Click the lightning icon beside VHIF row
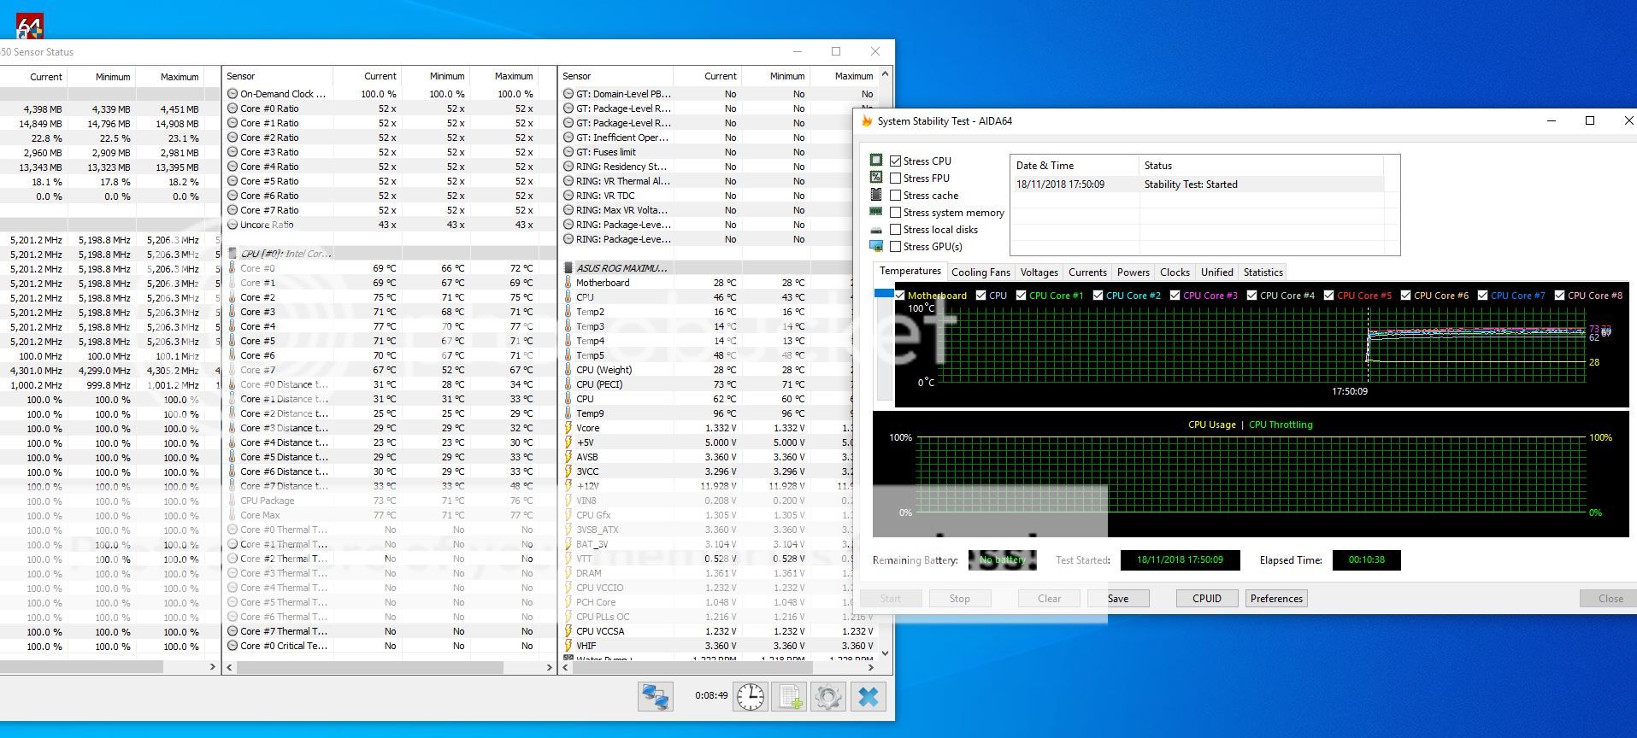The width and height of the screenshot is (1637, 738). click(x=568, y=646)
